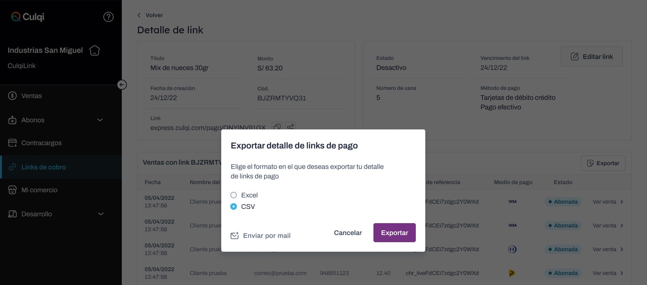This screenshot has height=285, width=647.
Task: Click the Enviar por mail envelope icon
Action: pyautogui.click(x=235, y=236)
